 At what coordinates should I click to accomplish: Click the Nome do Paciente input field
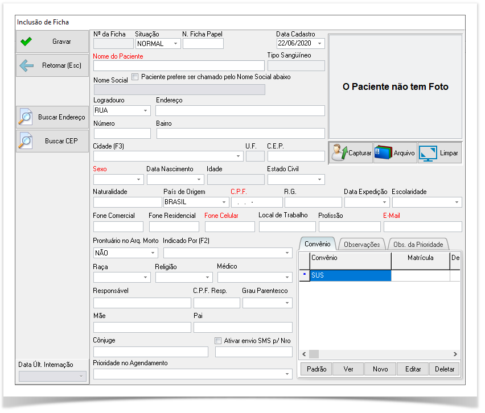tap(179, 66)
